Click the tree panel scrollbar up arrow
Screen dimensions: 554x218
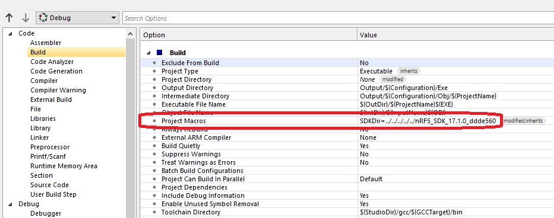pos(131,34)
